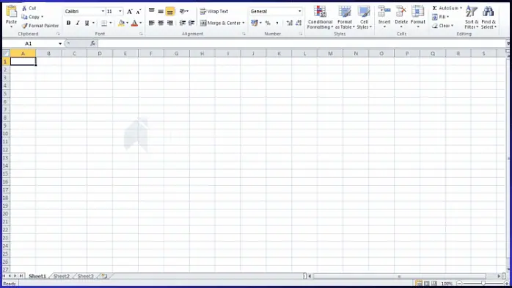The height and width of the screenshot is (288, 512).
Task: Toggle Underline formatting
Action: tap(87, 23)
